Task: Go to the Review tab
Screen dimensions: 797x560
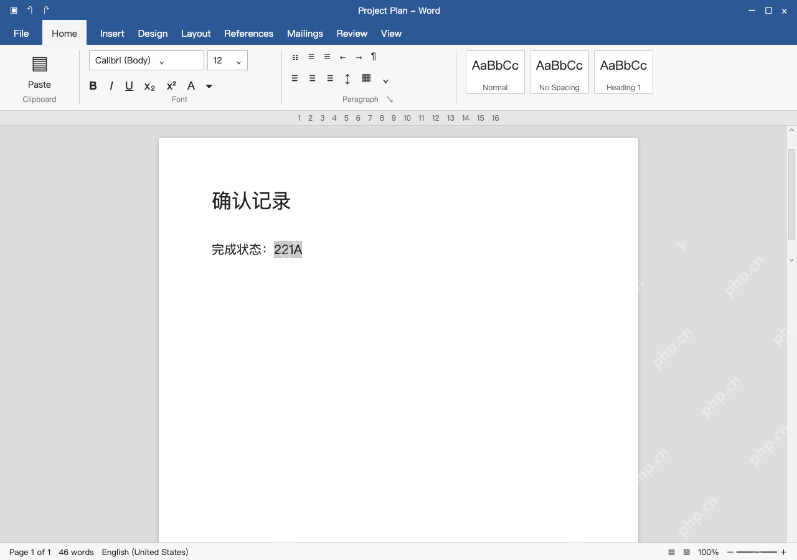Action: coord(352,33)
